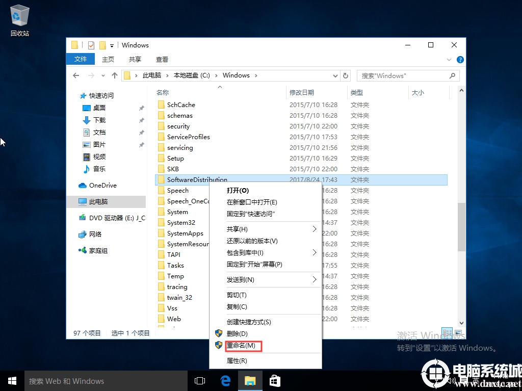Choose 重命名(M) in the context menu
This screenshot has height=391, width=522.
coord(241,346)
